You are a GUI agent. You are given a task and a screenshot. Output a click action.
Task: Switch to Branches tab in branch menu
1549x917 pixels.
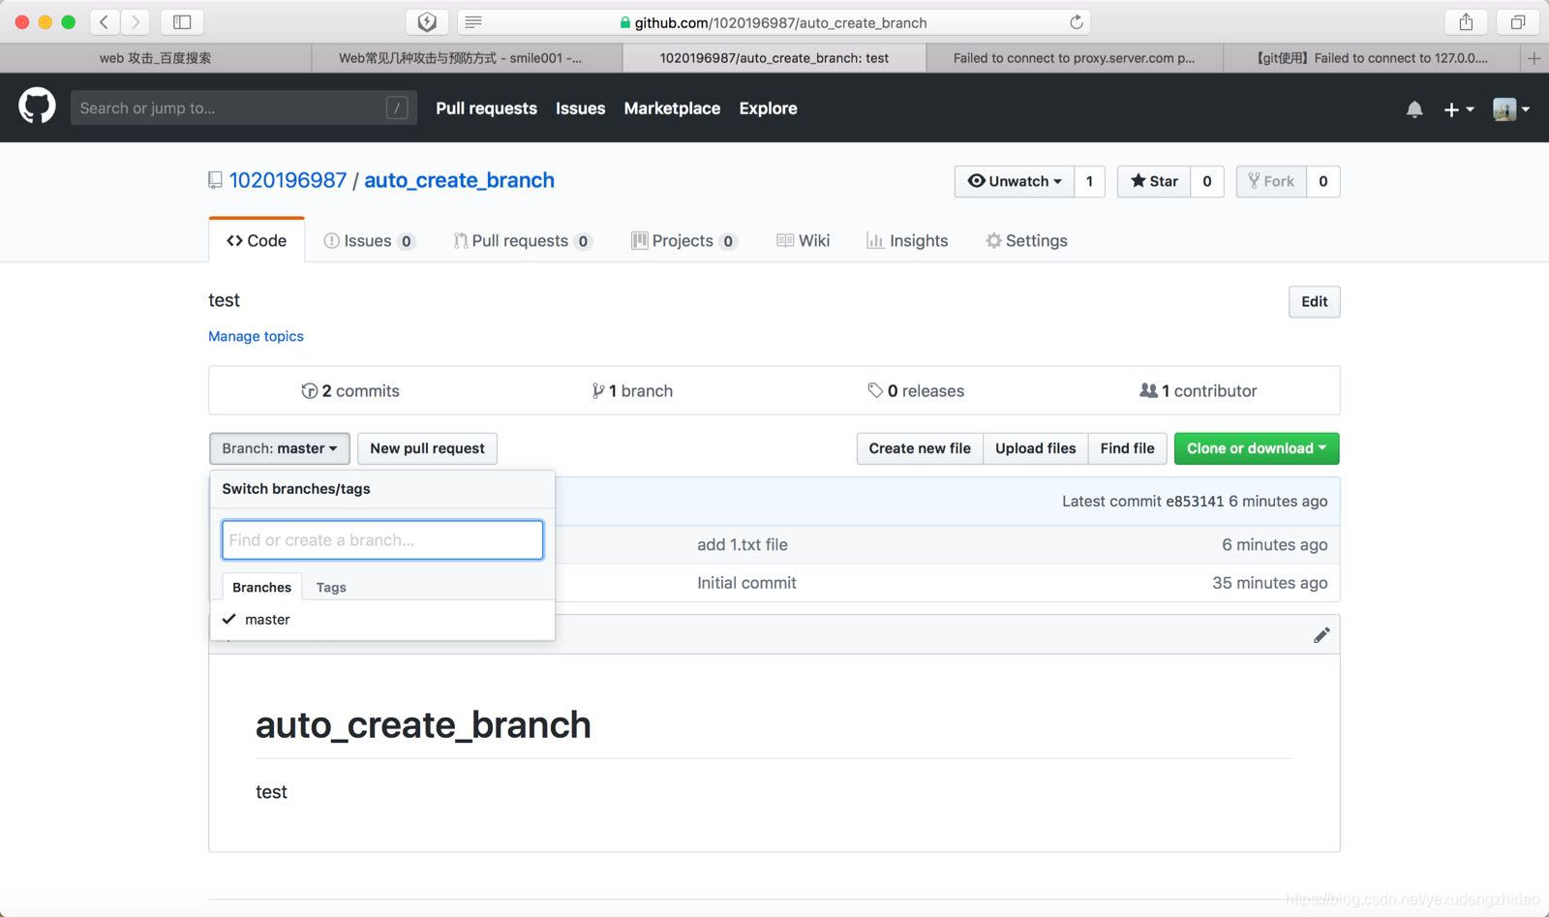pos(261,587)
